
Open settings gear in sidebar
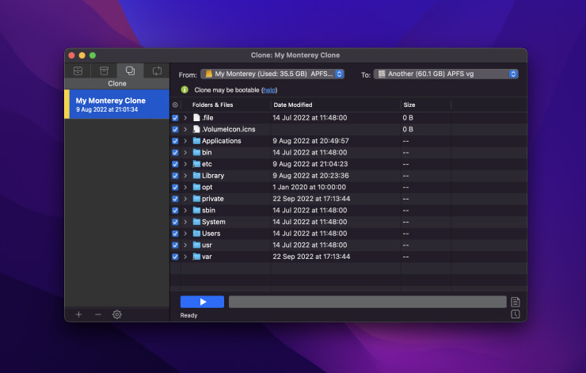pyautogui.click(x=117, y=314)
